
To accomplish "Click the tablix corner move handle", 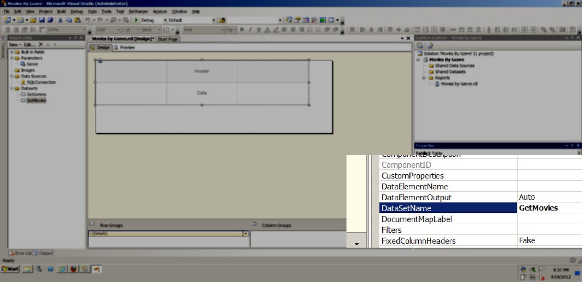I will coord(100,61).
